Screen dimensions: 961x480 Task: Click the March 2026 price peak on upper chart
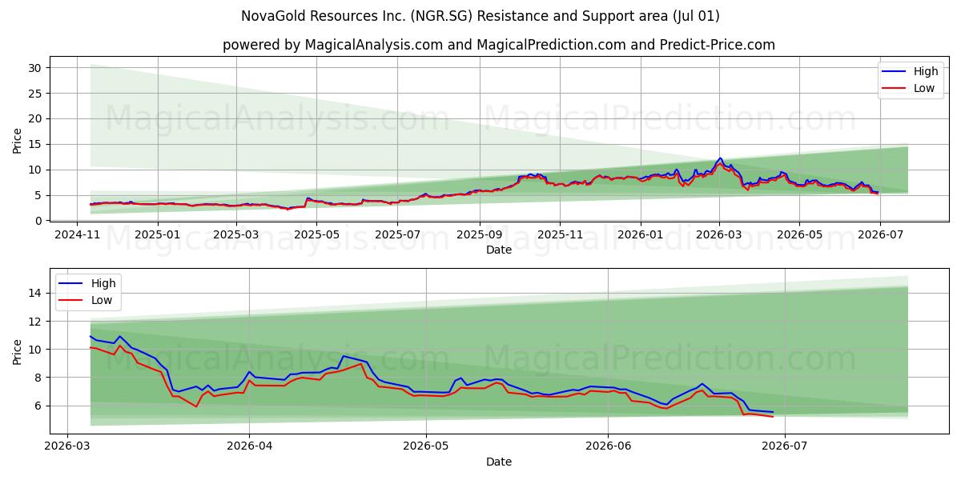tap(720, 158)
